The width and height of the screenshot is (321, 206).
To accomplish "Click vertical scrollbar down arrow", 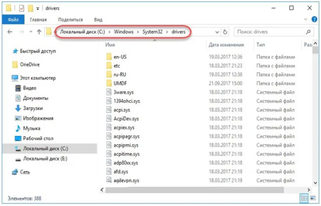I will [x=315, y=183].
